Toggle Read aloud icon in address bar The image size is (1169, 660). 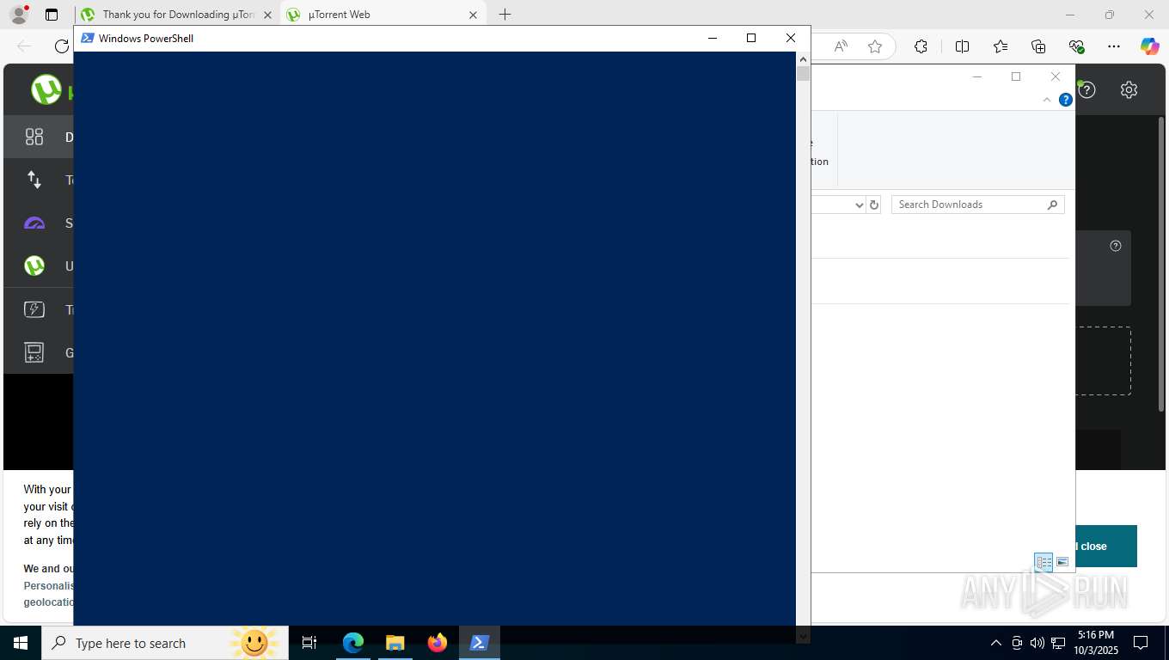coord(841,46)
